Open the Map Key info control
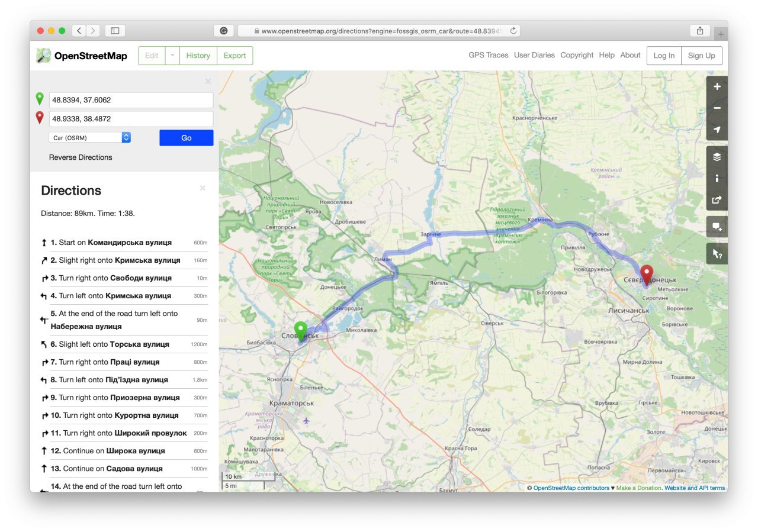This screenshot has width=758, height=532. 717,178
